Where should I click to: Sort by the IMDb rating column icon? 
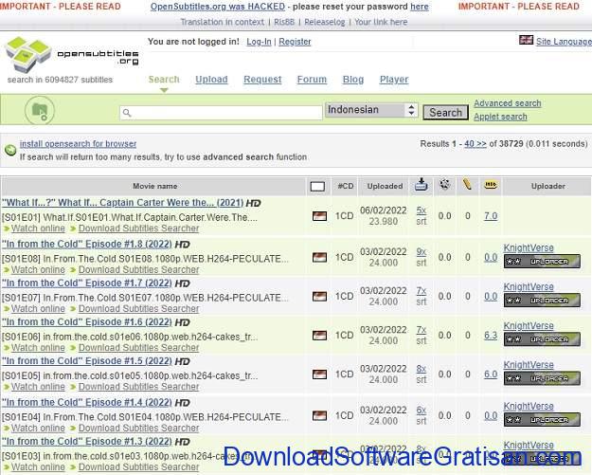[491, 185]
